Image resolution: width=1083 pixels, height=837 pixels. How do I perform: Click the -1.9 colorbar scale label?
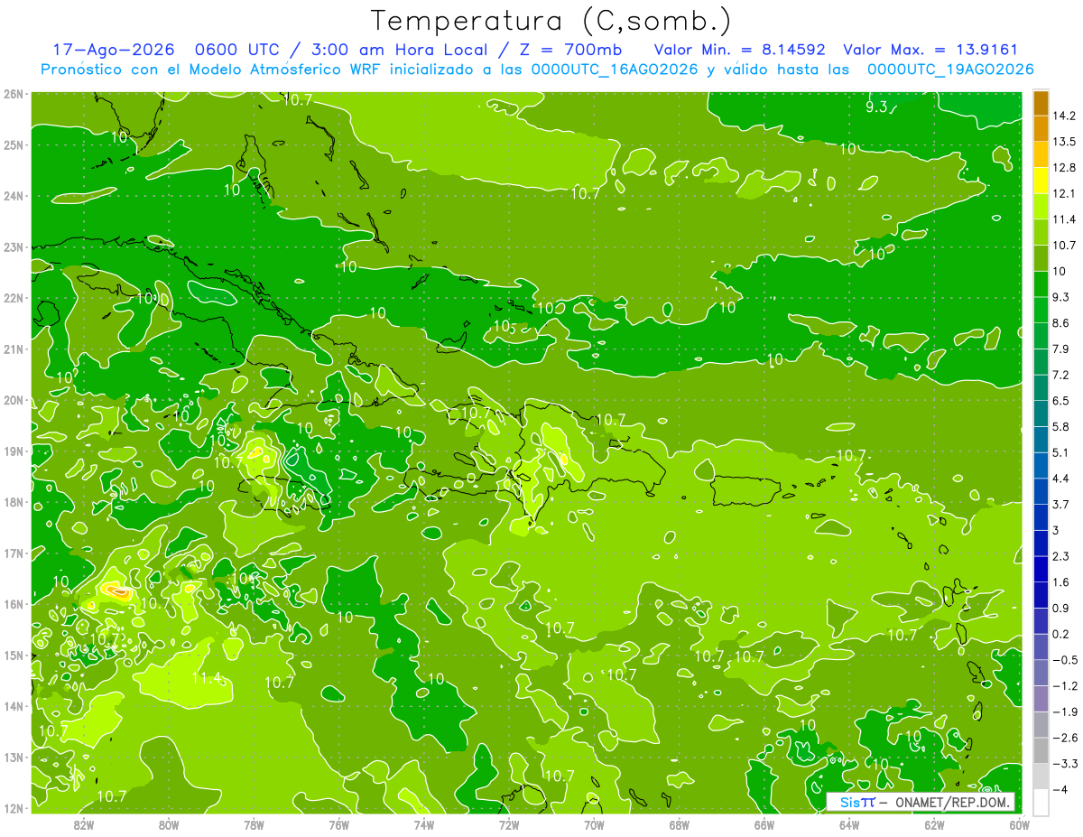click(1064, 711)
